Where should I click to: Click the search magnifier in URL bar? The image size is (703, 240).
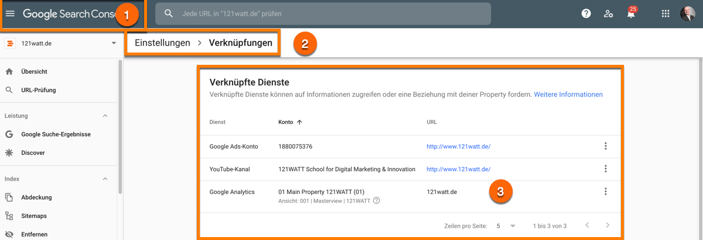[169, 13]
